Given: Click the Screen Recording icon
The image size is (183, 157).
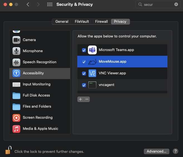Looking at the screenshot, I should [x=16, y=118].
